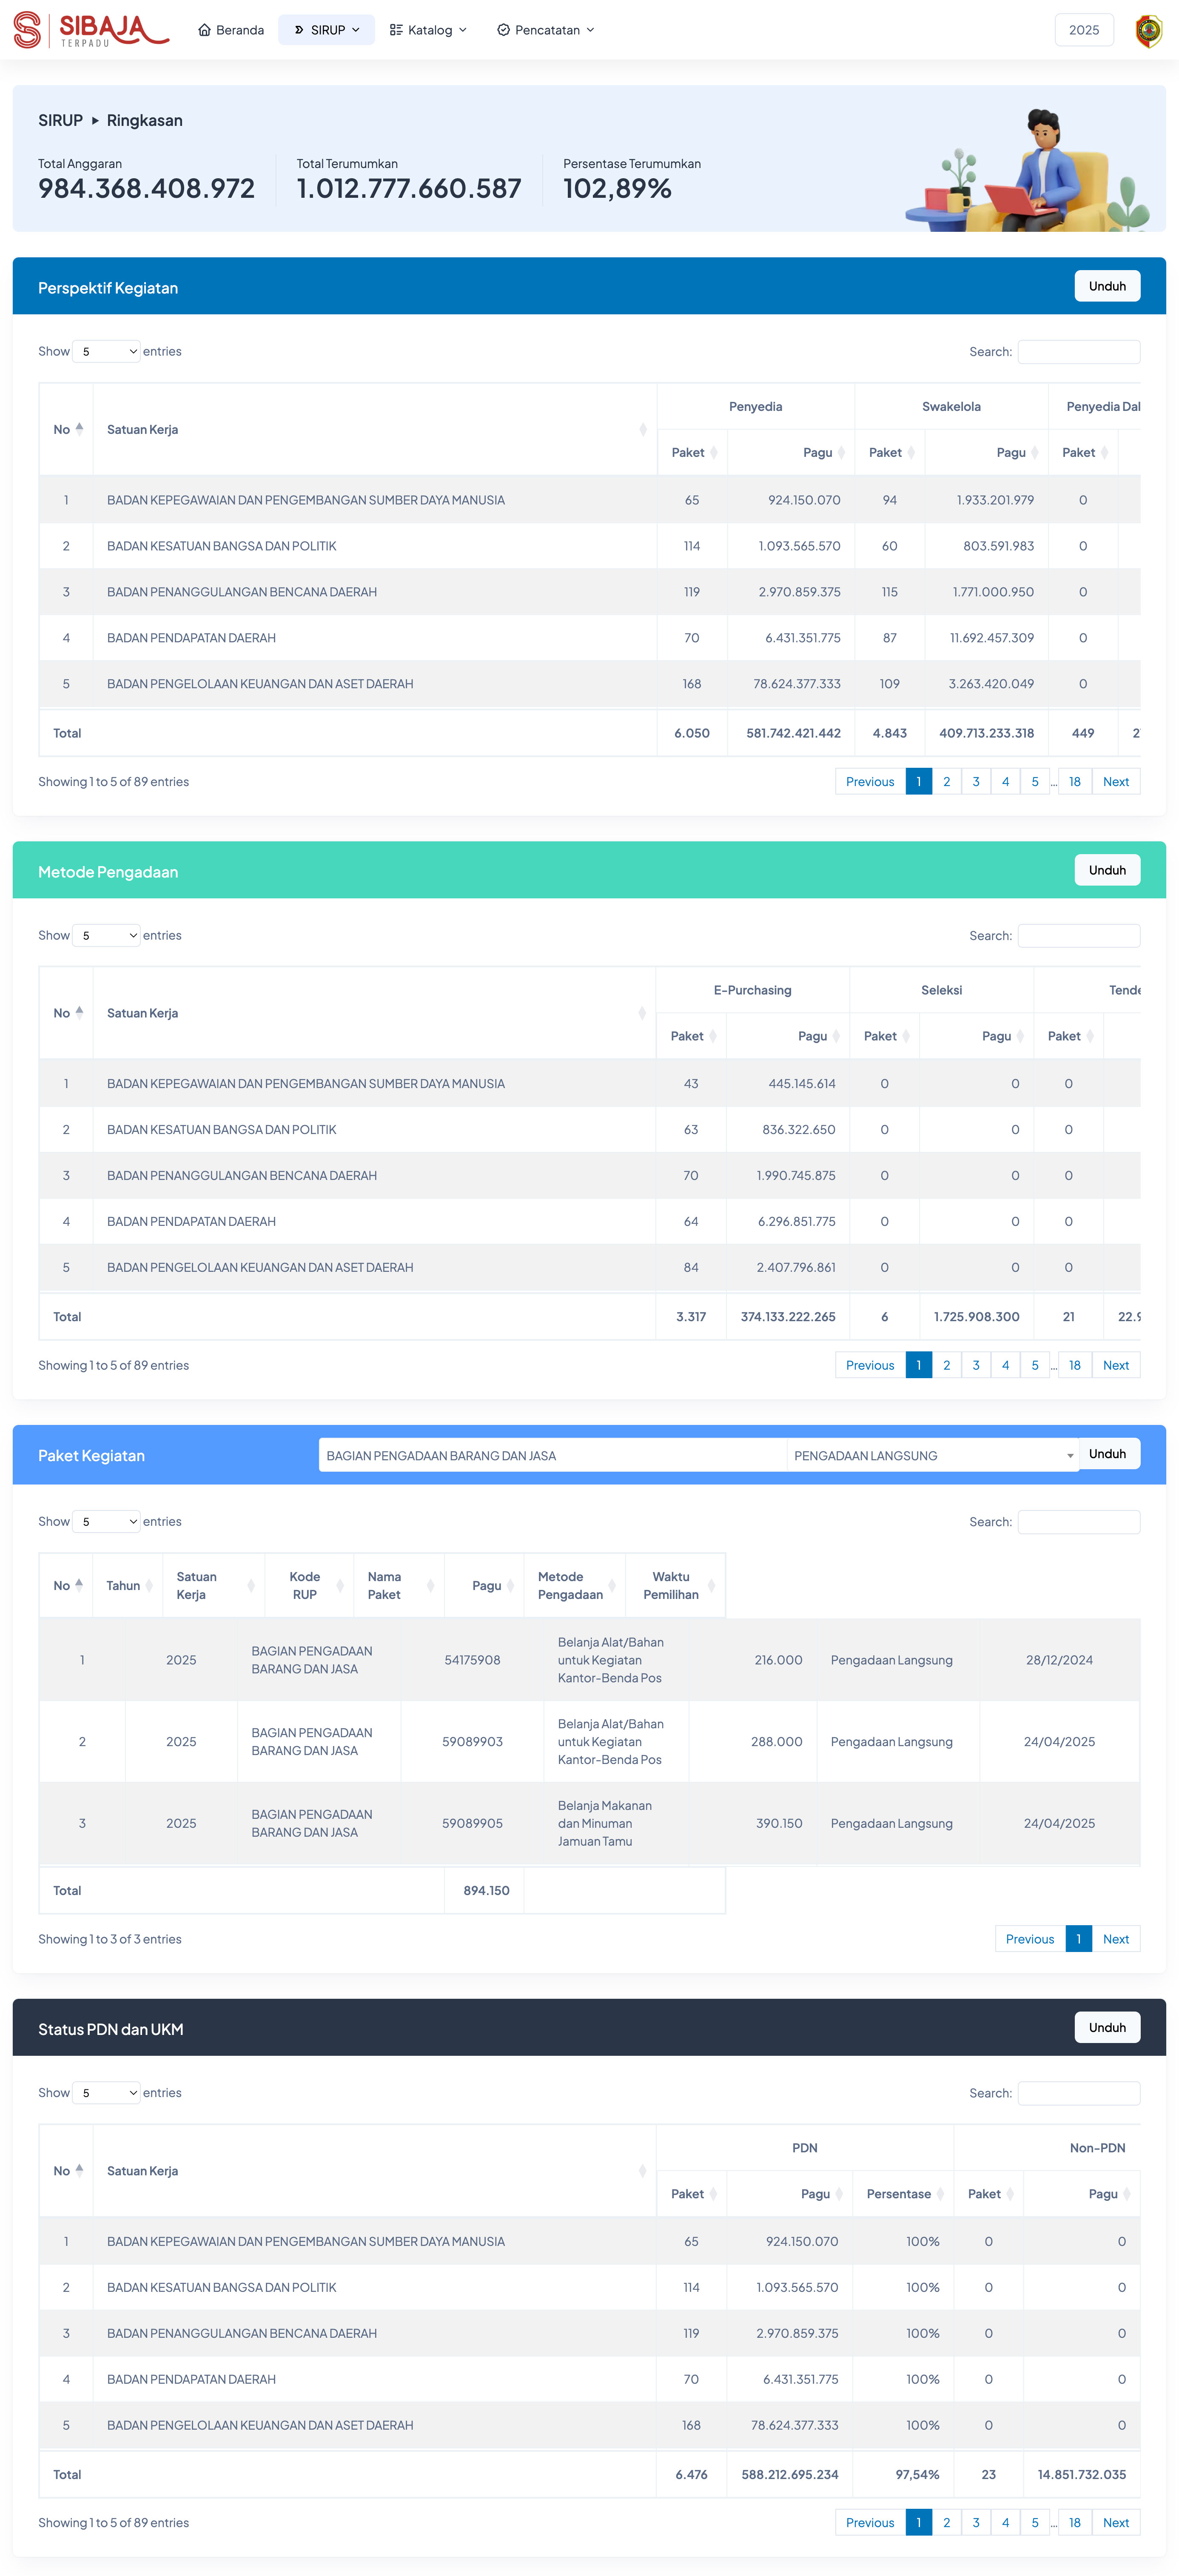Image resolution: width=1179 pixels, height=2576 pixels.
Task: Sort Metode Pengadaan table by Satuan Kerja
Action: [x=374, y=1013]
